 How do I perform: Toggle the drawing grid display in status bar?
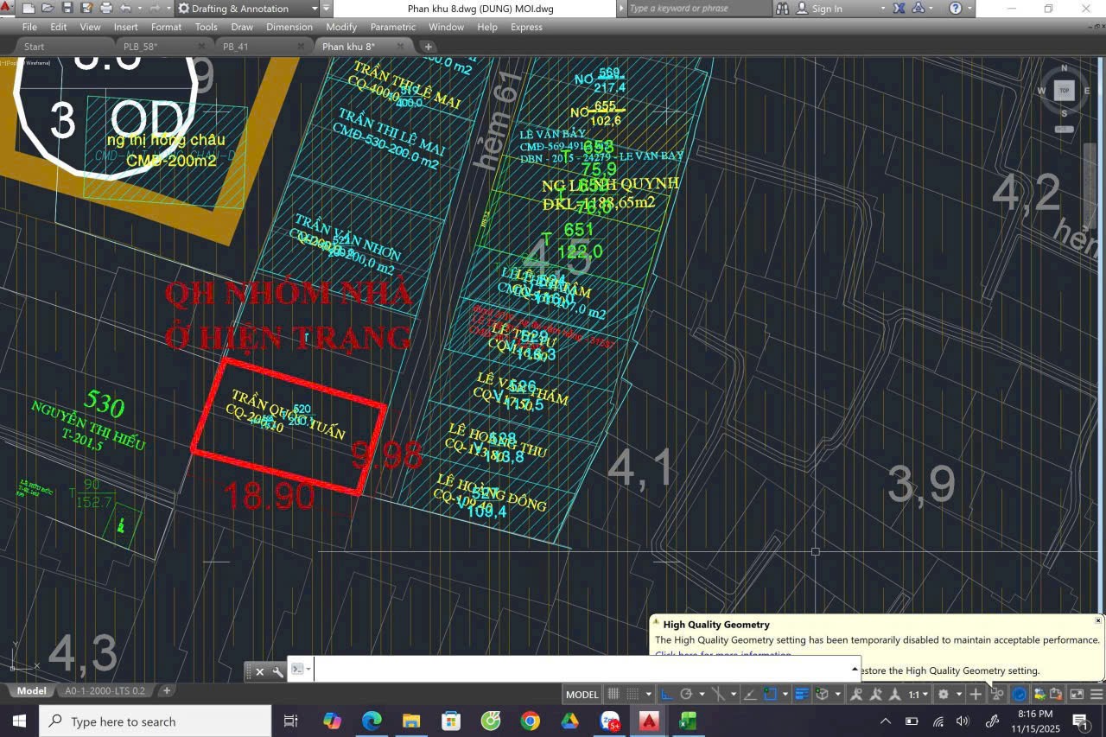tap(613, 695)
